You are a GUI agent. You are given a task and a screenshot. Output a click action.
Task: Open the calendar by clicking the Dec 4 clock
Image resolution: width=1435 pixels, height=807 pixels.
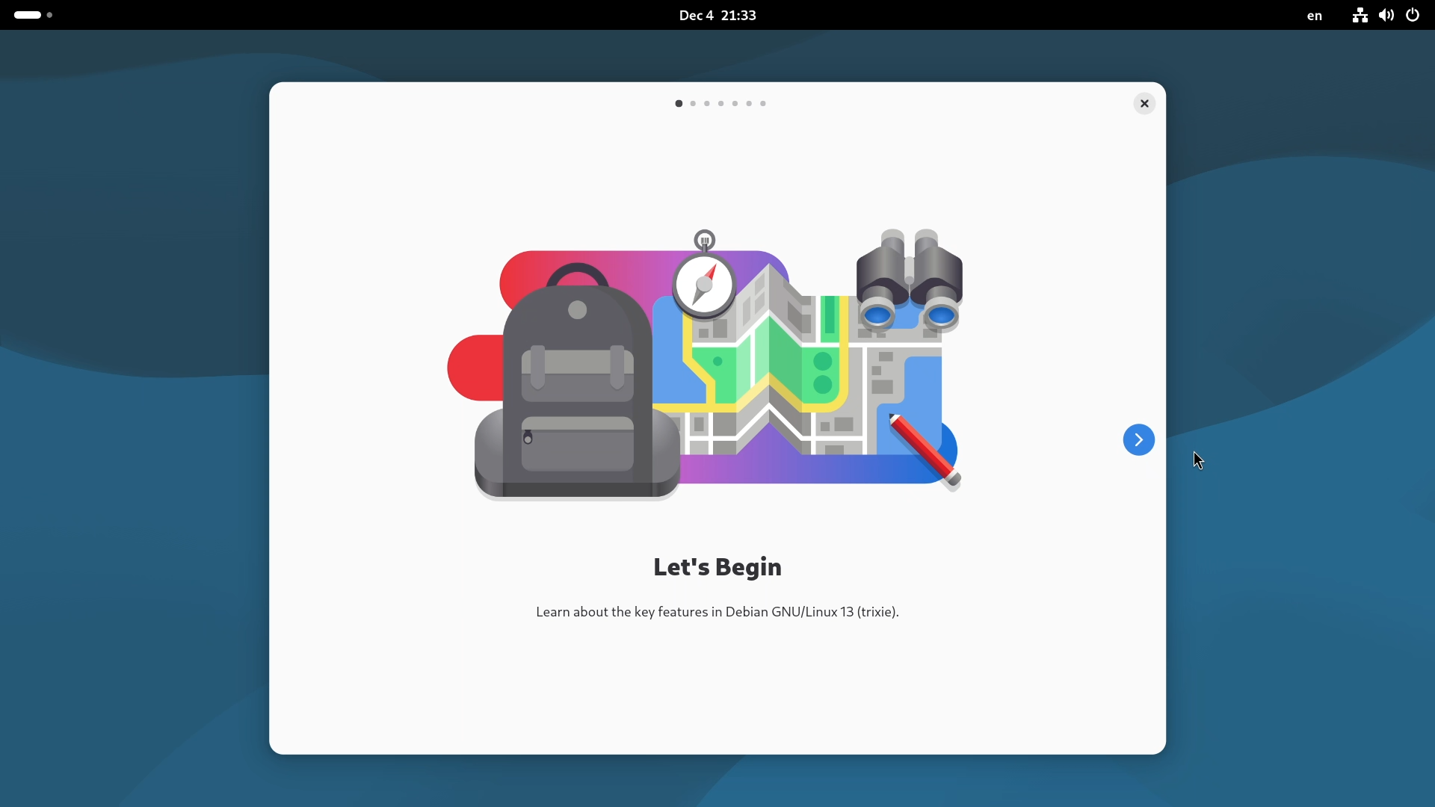pos(717,15)
